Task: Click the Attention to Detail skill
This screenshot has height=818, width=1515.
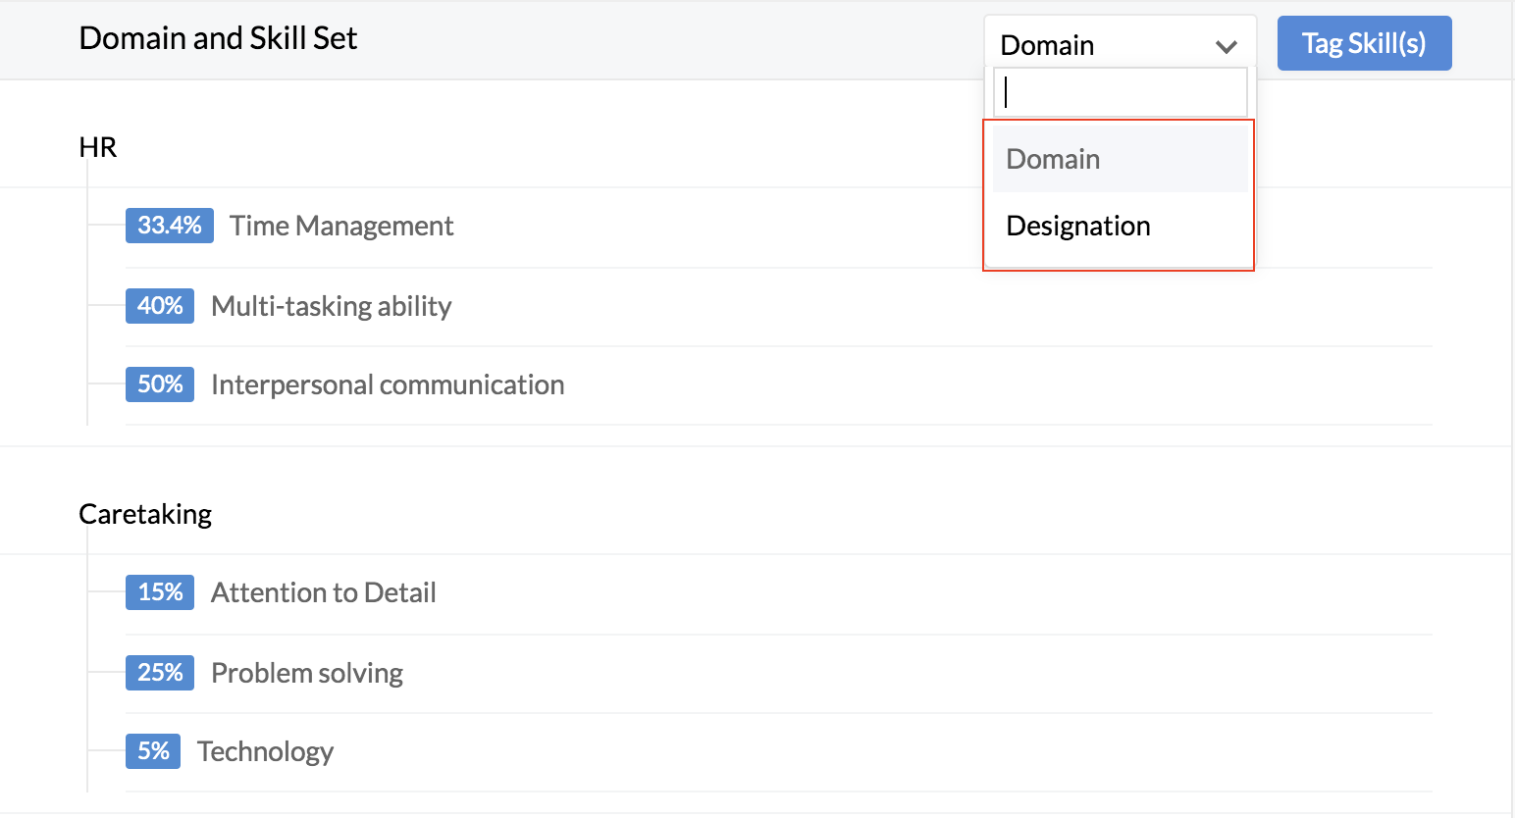Action: point(324,592)
